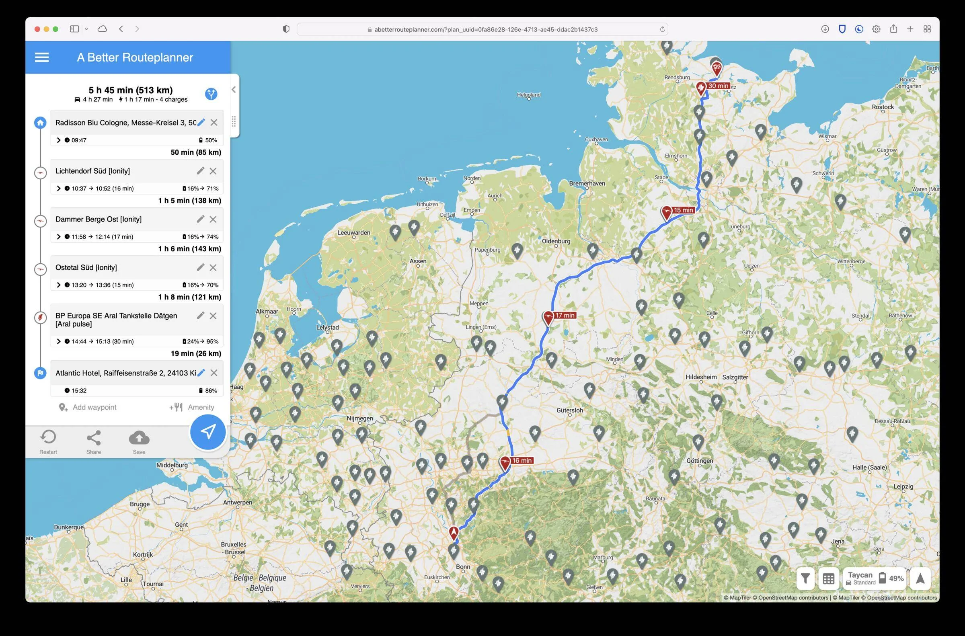Add an Amenity stop
965x636 pixels.
click(x=192, y=407)
